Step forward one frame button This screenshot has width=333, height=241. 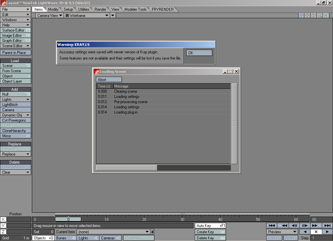pos(305,225)
